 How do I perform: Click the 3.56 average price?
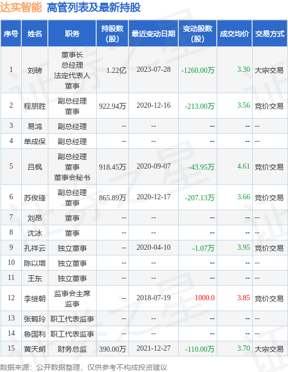click(243, 105)
